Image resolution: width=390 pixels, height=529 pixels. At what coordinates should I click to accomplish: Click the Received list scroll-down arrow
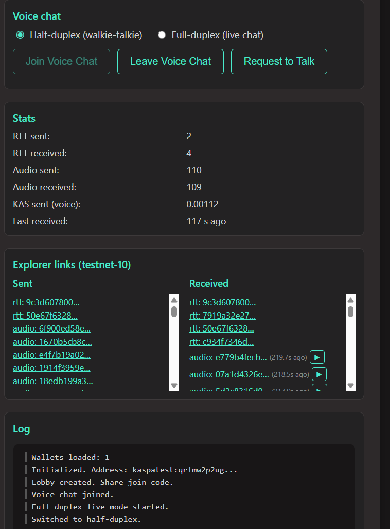pyautogui.click(x=350, y=385)
